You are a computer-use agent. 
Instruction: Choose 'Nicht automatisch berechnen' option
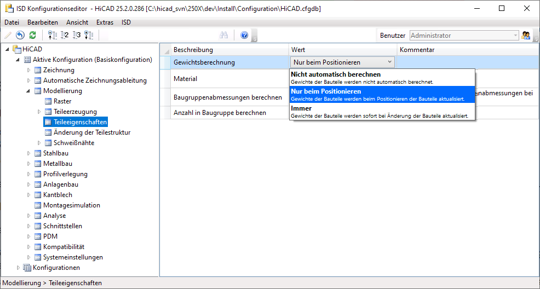[x=382, y=78]
